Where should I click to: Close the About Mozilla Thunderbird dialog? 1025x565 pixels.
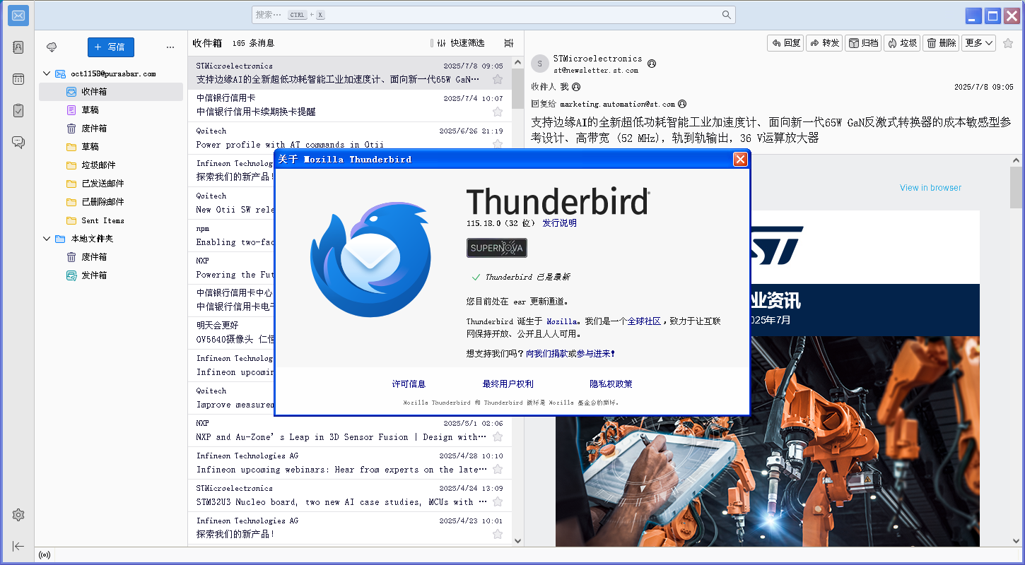pyautogui.click(x=740, y=159)
